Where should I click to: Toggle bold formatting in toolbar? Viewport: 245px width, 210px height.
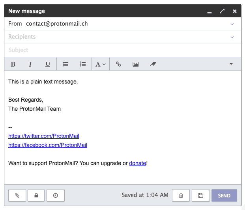pyautogui.click(x=13, y=64)
